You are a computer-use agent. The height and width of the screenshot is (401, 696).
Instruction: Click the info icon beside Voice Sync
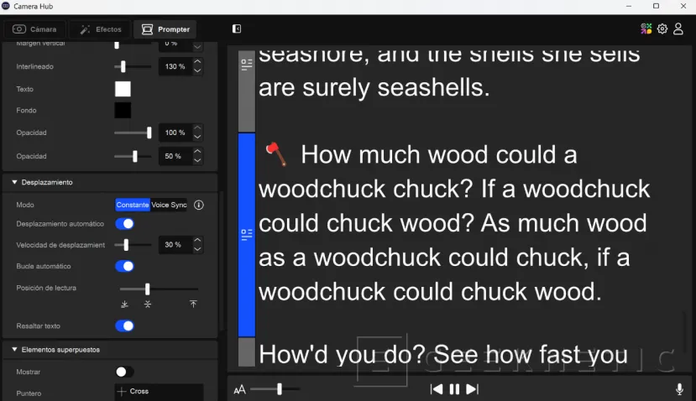click(199, 205)
